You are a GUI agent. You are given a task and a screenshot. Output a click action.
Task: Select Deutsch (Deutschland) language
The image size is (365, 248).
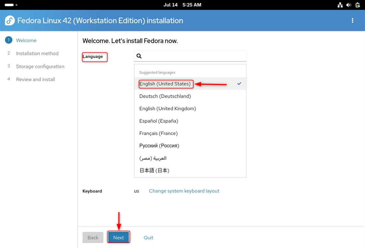(x=190, y=96)
